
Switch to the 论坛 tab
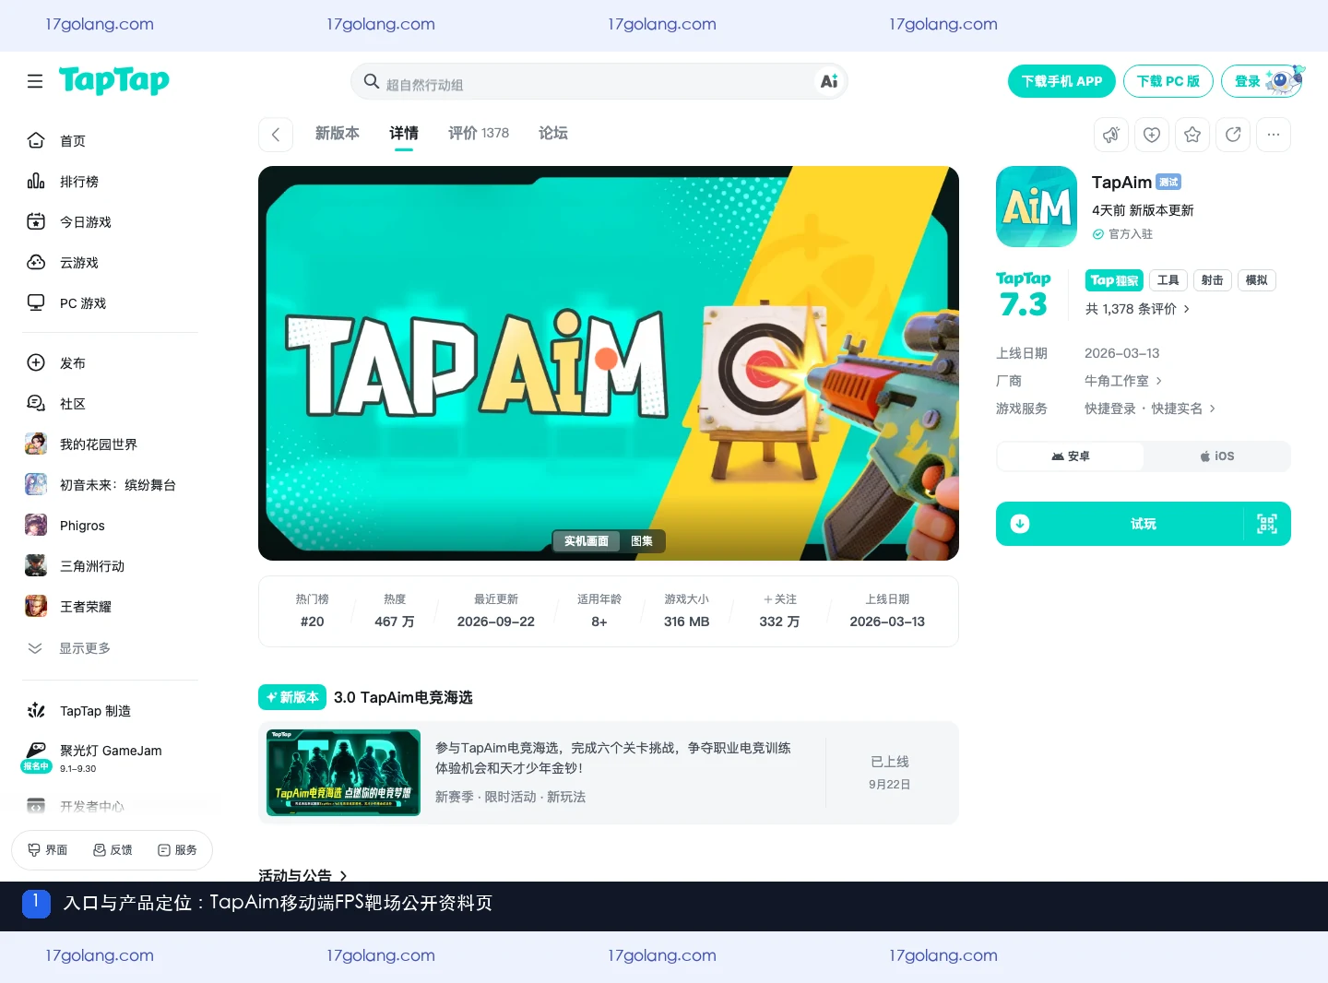pos(553,134)
